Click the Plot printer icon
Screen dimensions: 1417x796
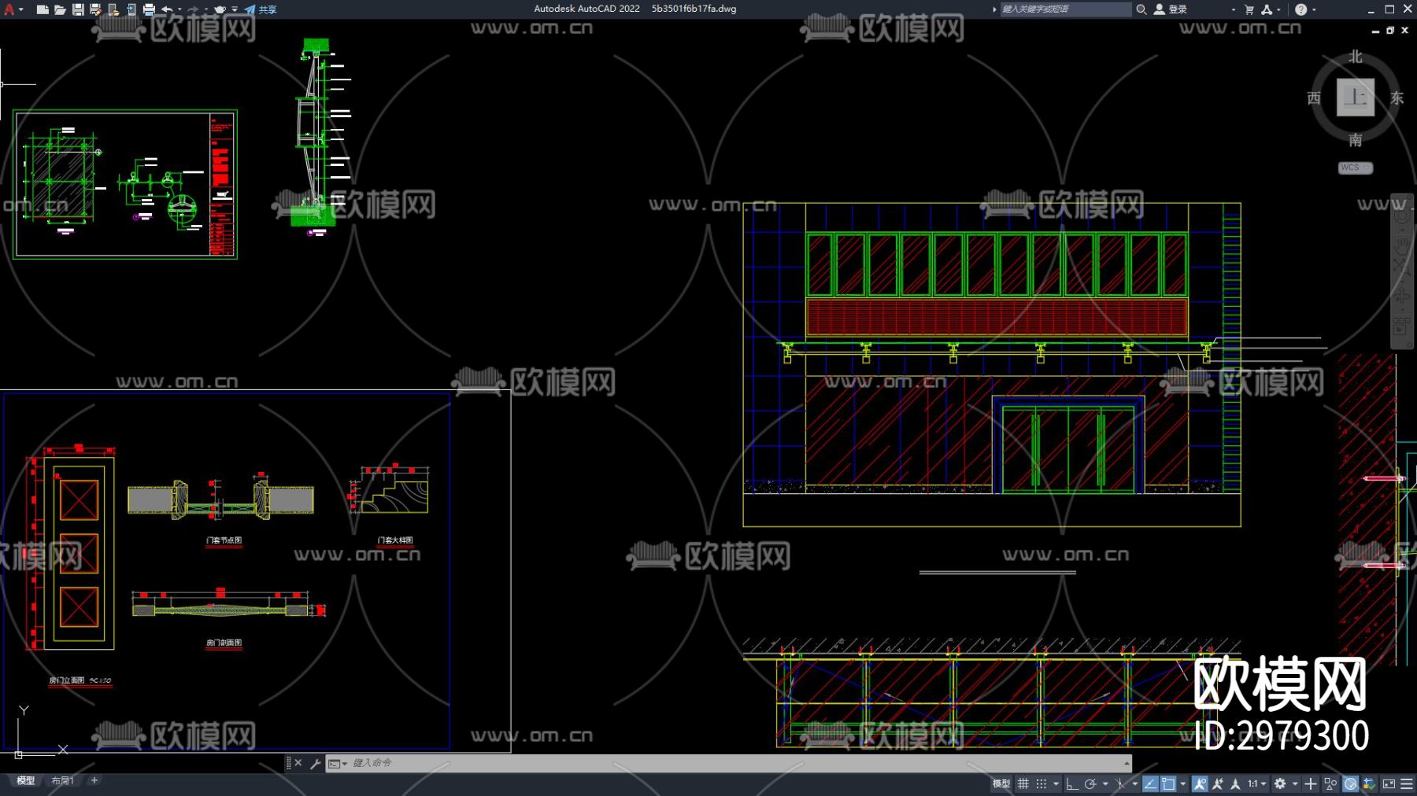[149, 9]
